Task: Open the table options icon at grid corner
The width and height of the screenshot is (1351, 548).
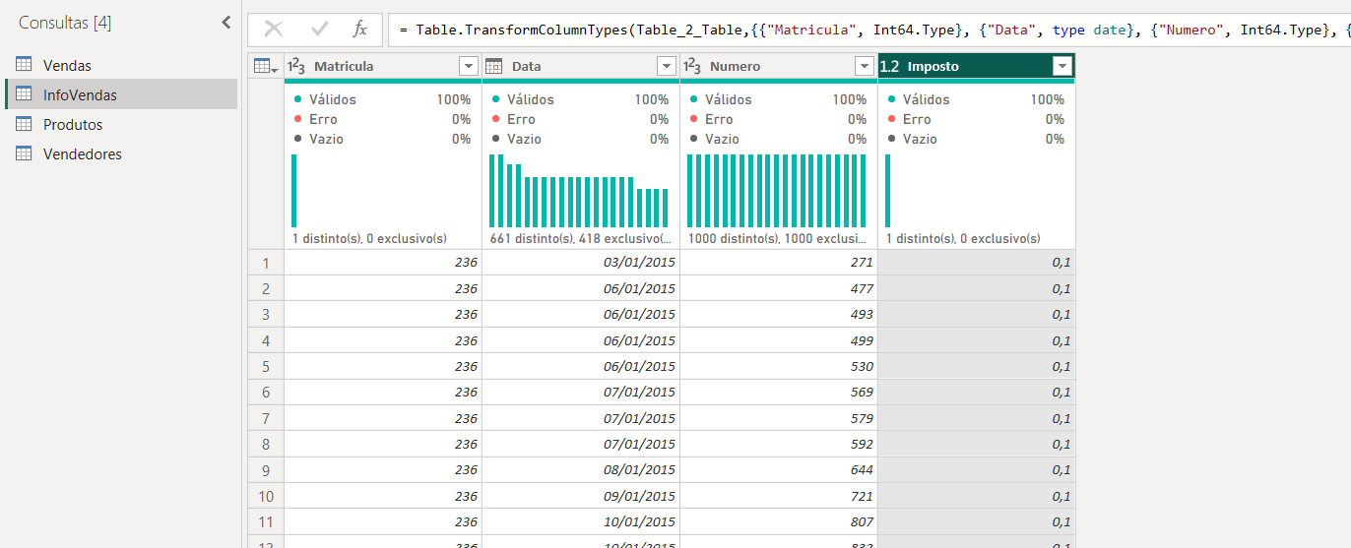Action: tap(266, 66)
